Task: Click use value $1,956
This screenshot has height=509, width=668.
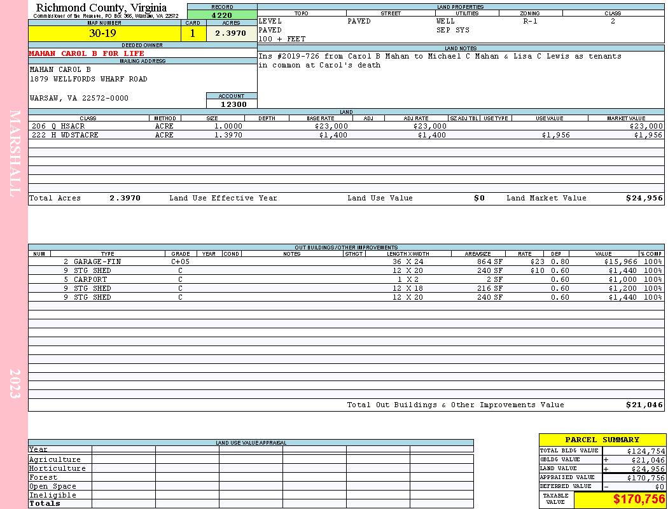Action: [x=556, y=135]
